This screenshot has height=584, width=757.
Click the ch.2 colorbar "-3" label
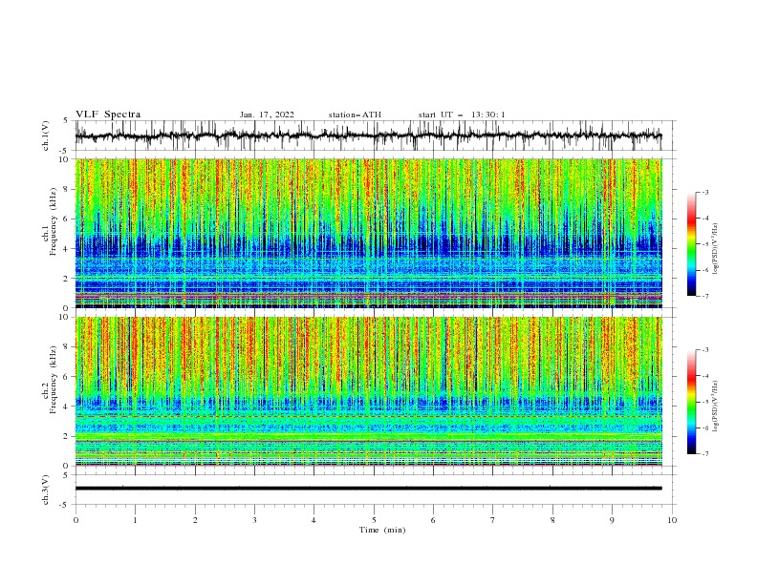704,350
